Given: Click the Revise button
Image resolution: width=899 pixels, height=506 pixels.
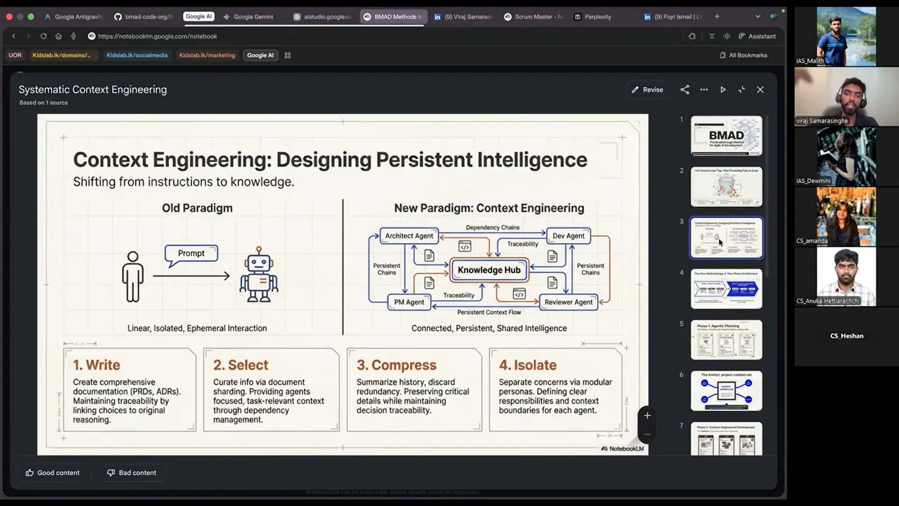Looking at the screenshot, I should pyautogui.click(x=647, y=89).
